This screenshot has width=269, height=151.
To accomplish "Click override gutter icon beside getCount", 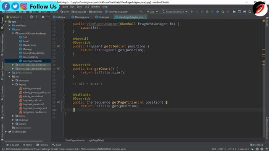I will click(58, 69).
